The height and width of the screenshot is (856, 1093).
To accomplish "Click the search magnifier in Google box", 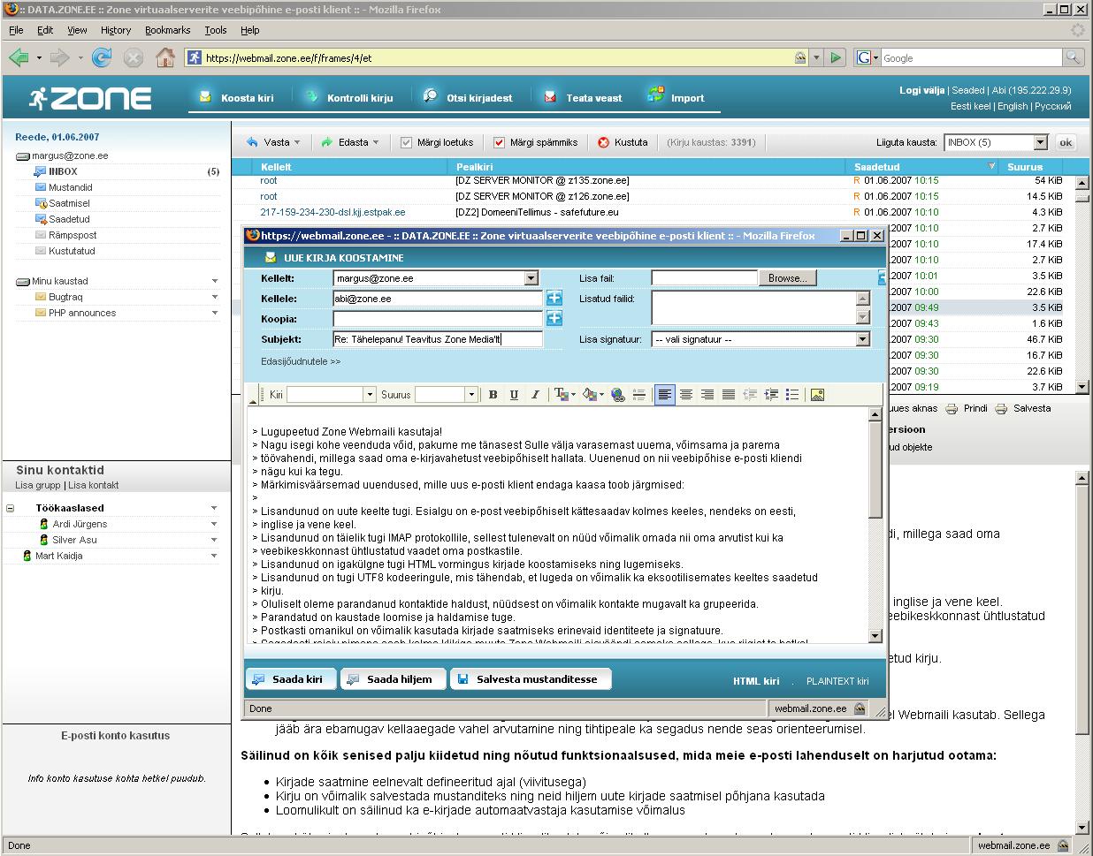I will point(1073,57).
